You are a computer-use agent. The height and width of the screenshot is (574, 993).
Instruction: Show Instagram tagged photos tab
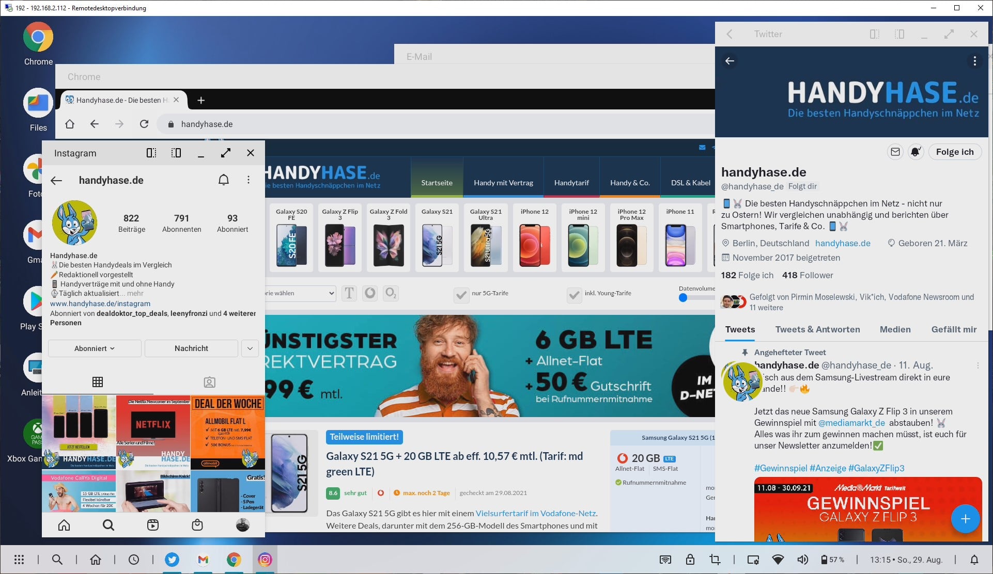[209, 382]
